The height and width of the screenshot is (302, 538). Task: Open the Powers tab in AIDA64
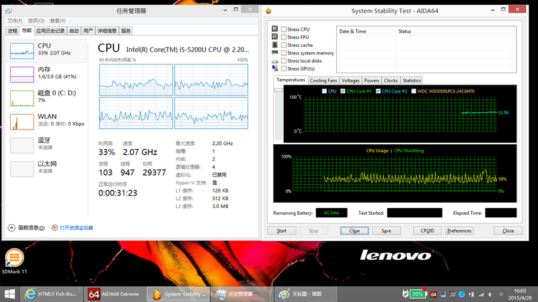click(x=372, y=81)
